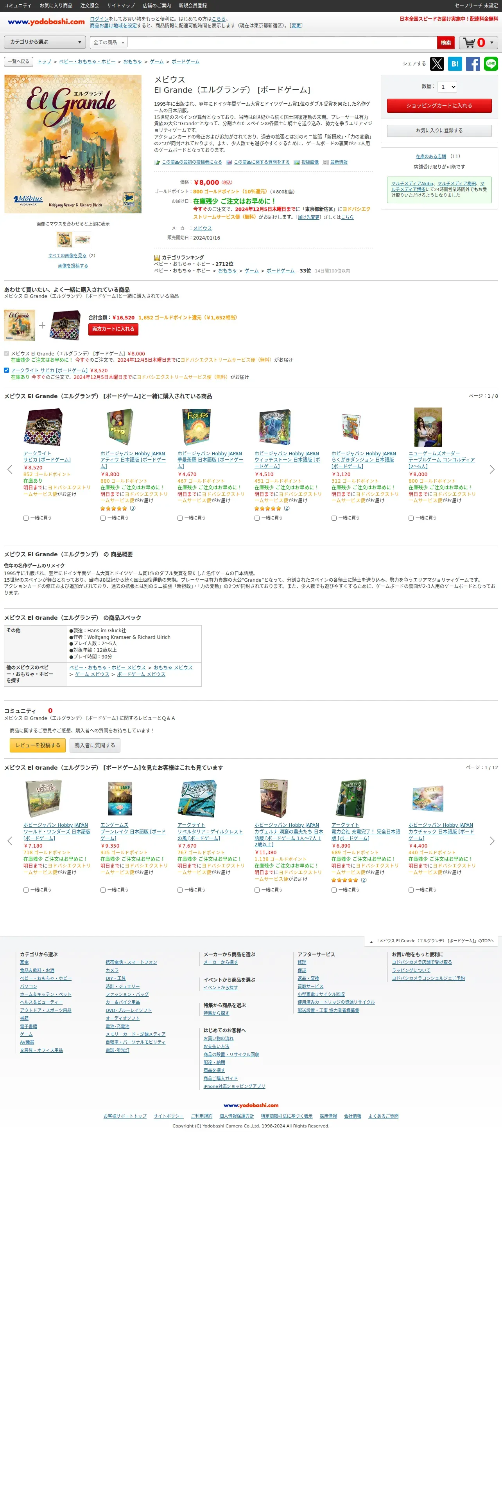
Task: Show previous items in 一緒に購入 carousel
Action: tap(9, 469)
